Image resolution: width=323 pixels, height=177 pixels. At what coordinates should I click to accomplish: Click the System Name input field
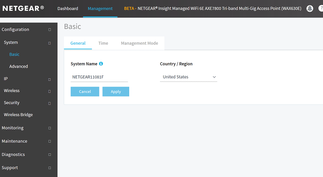pyautogui.click(x=99, y=77)
